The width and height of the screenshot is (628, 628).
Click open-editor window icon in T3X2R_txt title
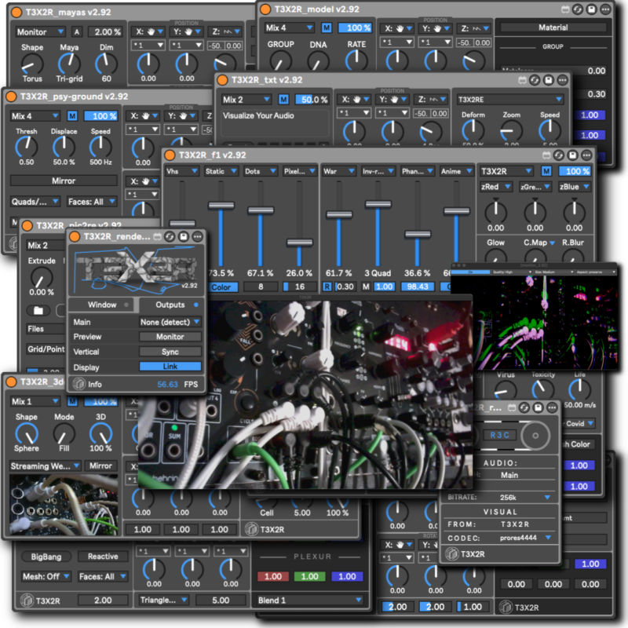(x=522, y=80)
